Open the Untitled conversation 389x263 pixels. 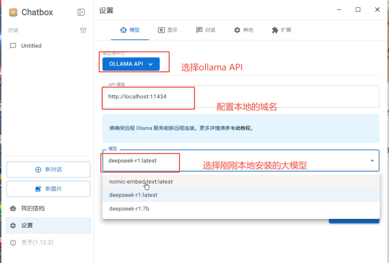pyautogui.click(x=48, y=46)
